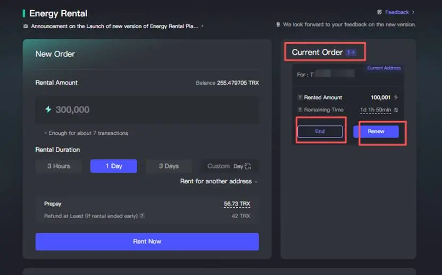Expand Current Order count badge
This screenshot has height=275, width=442.
click(351, 52)
